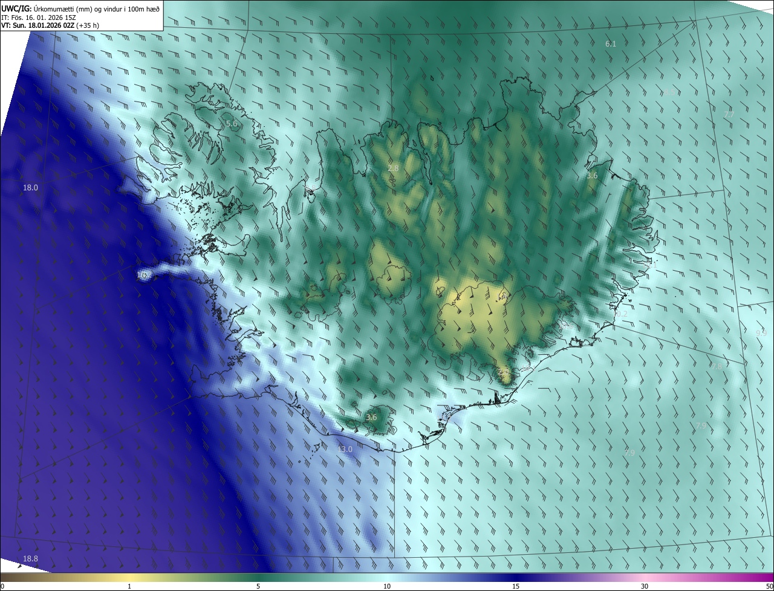The width and height of the screenshot is (774, 591).
Task: Click the precipitation value 18.8
Action: coord(30,559)
